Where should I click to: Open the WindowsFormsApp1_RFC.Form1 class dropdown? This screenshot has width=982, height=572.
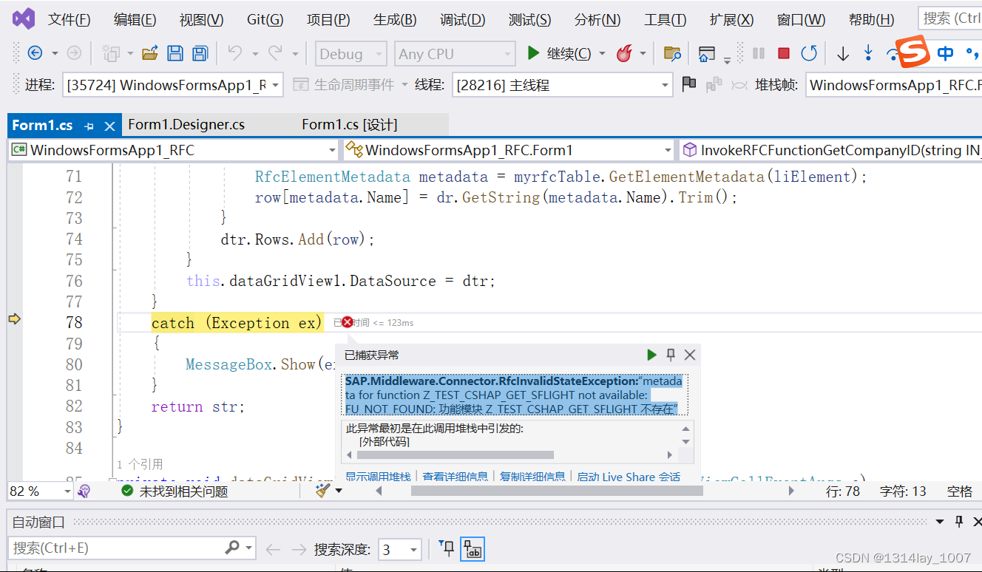pos(509,150)
